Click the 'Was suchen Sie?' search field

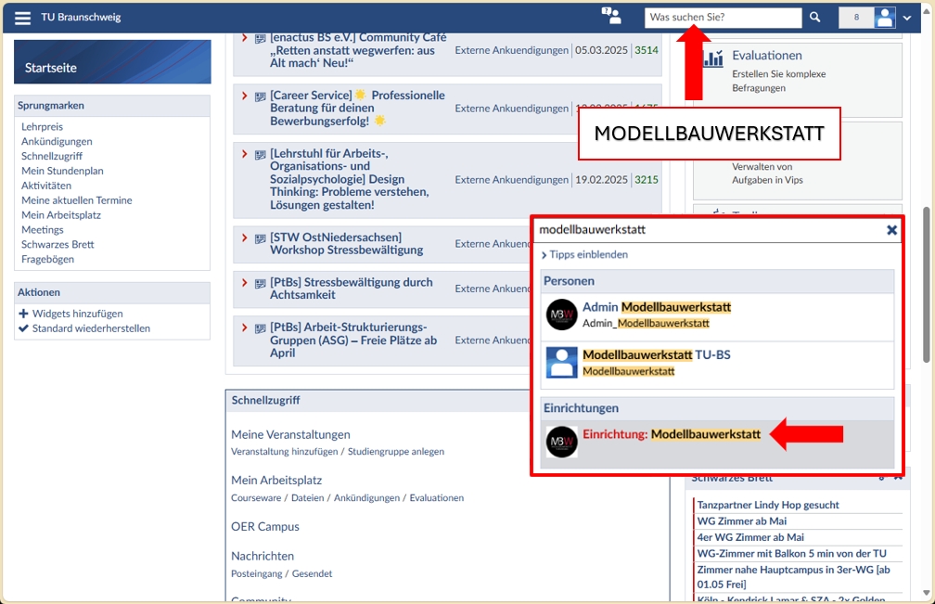(x=723, y=18)
